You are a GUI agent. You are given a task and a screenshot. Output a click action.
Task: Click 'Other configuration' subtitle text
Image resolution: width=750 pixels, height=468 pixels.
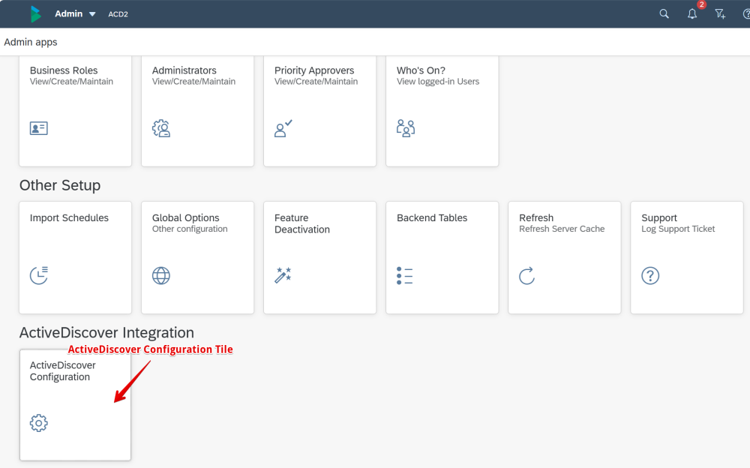tap(190, 229)
